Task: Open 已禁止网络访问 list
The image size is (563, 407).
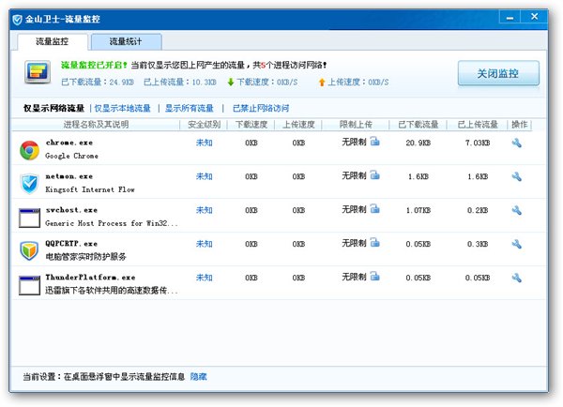Action: (x=261, y=108)
